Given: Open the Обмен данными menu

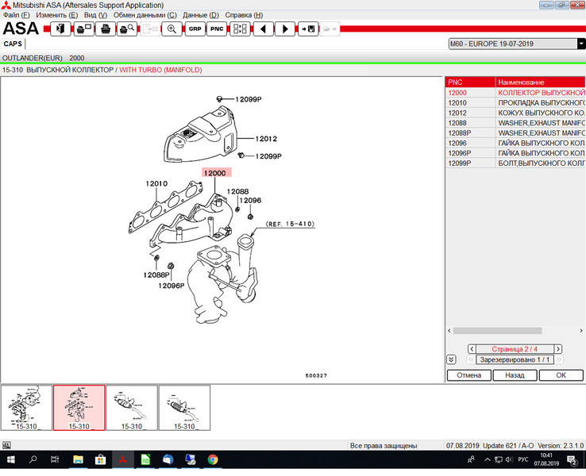Looking at the screenshot, I should 145,15.
